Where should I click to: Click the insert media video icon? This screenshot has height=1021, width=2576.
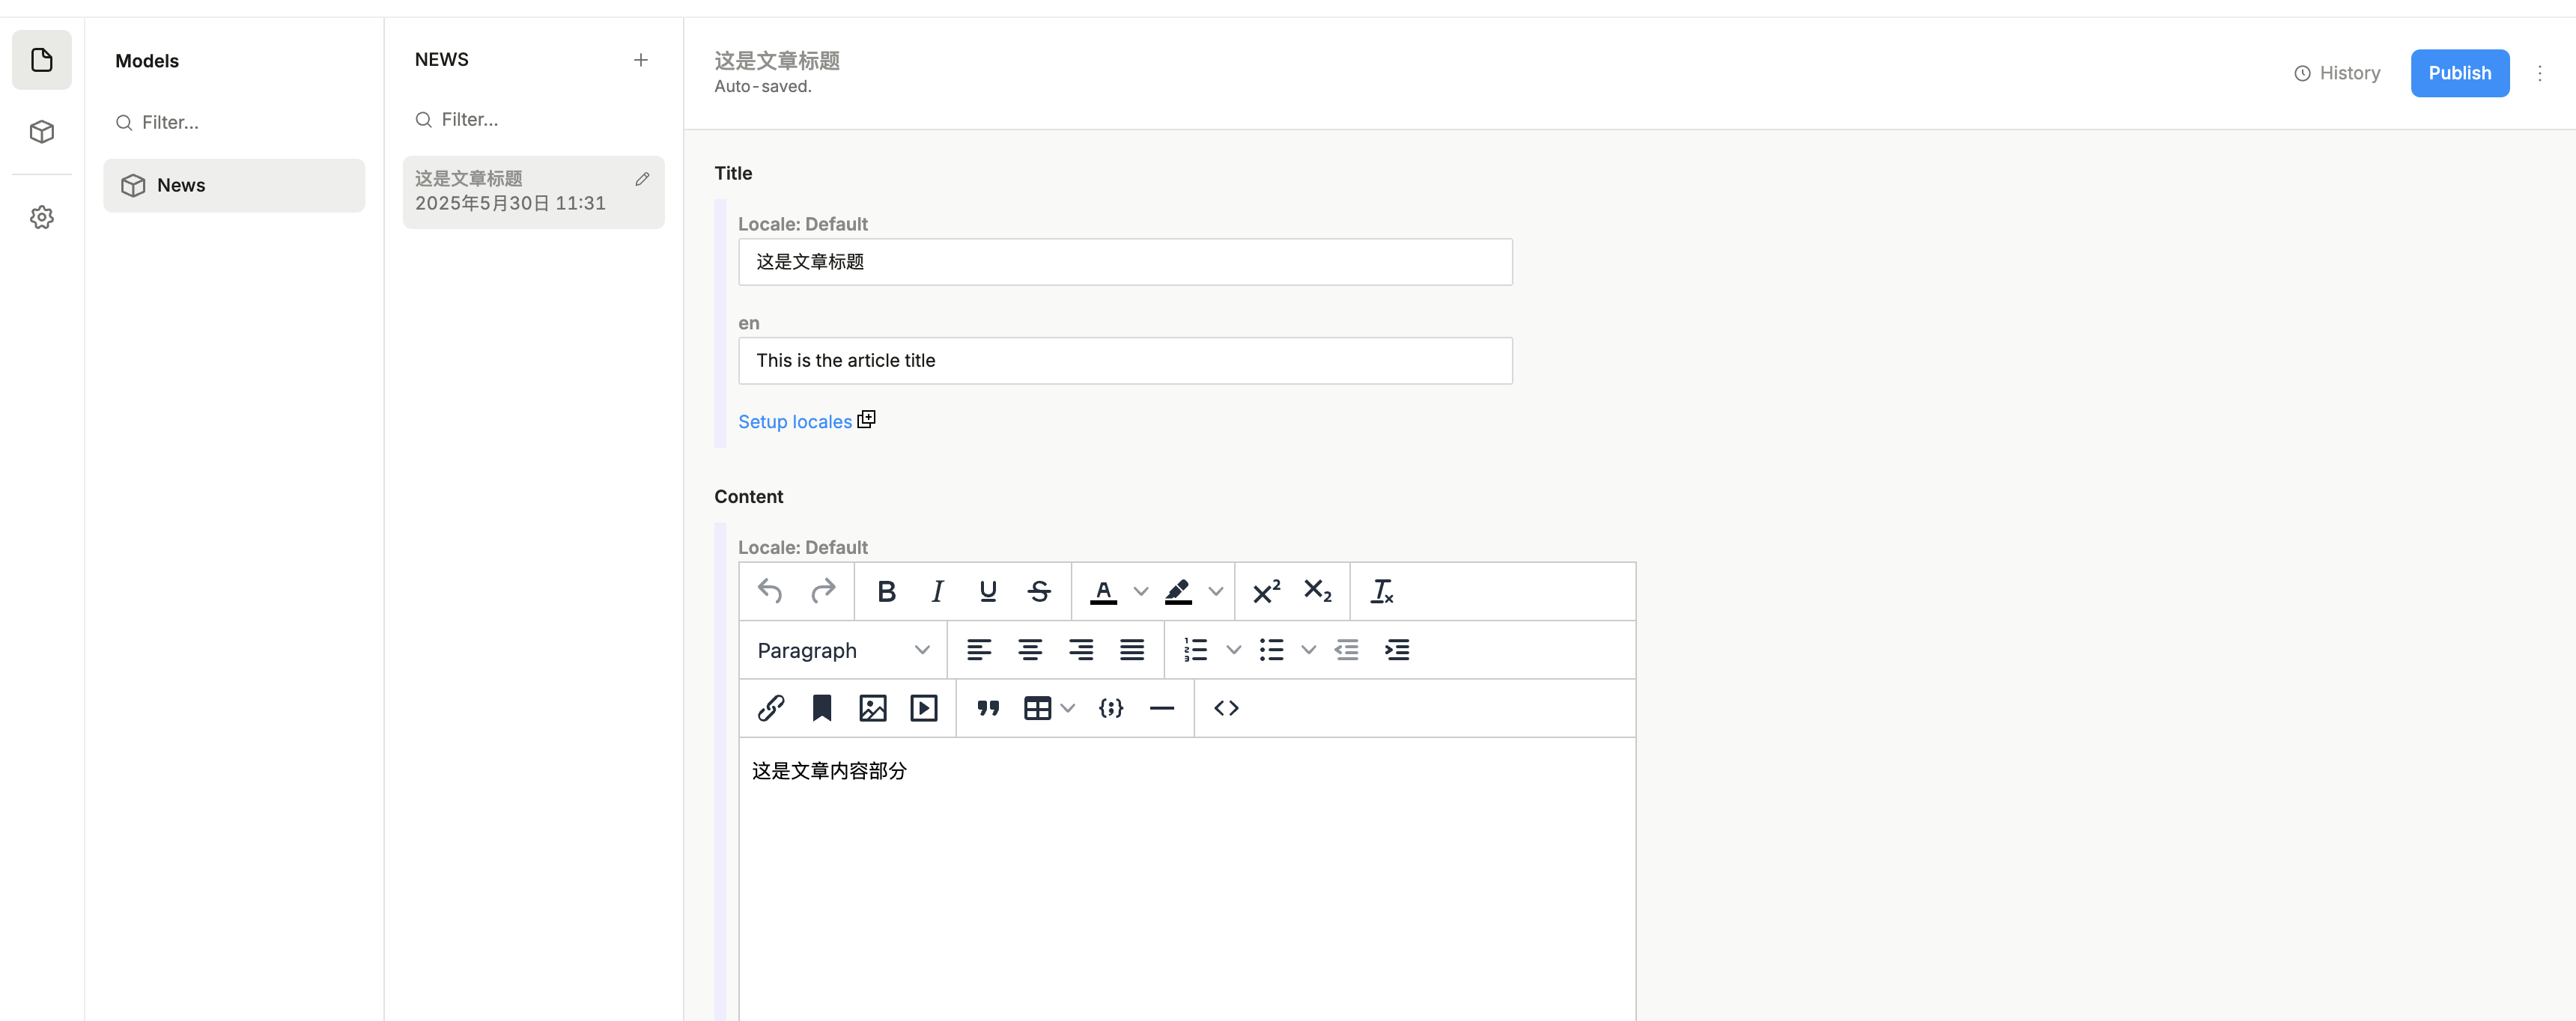923,708
